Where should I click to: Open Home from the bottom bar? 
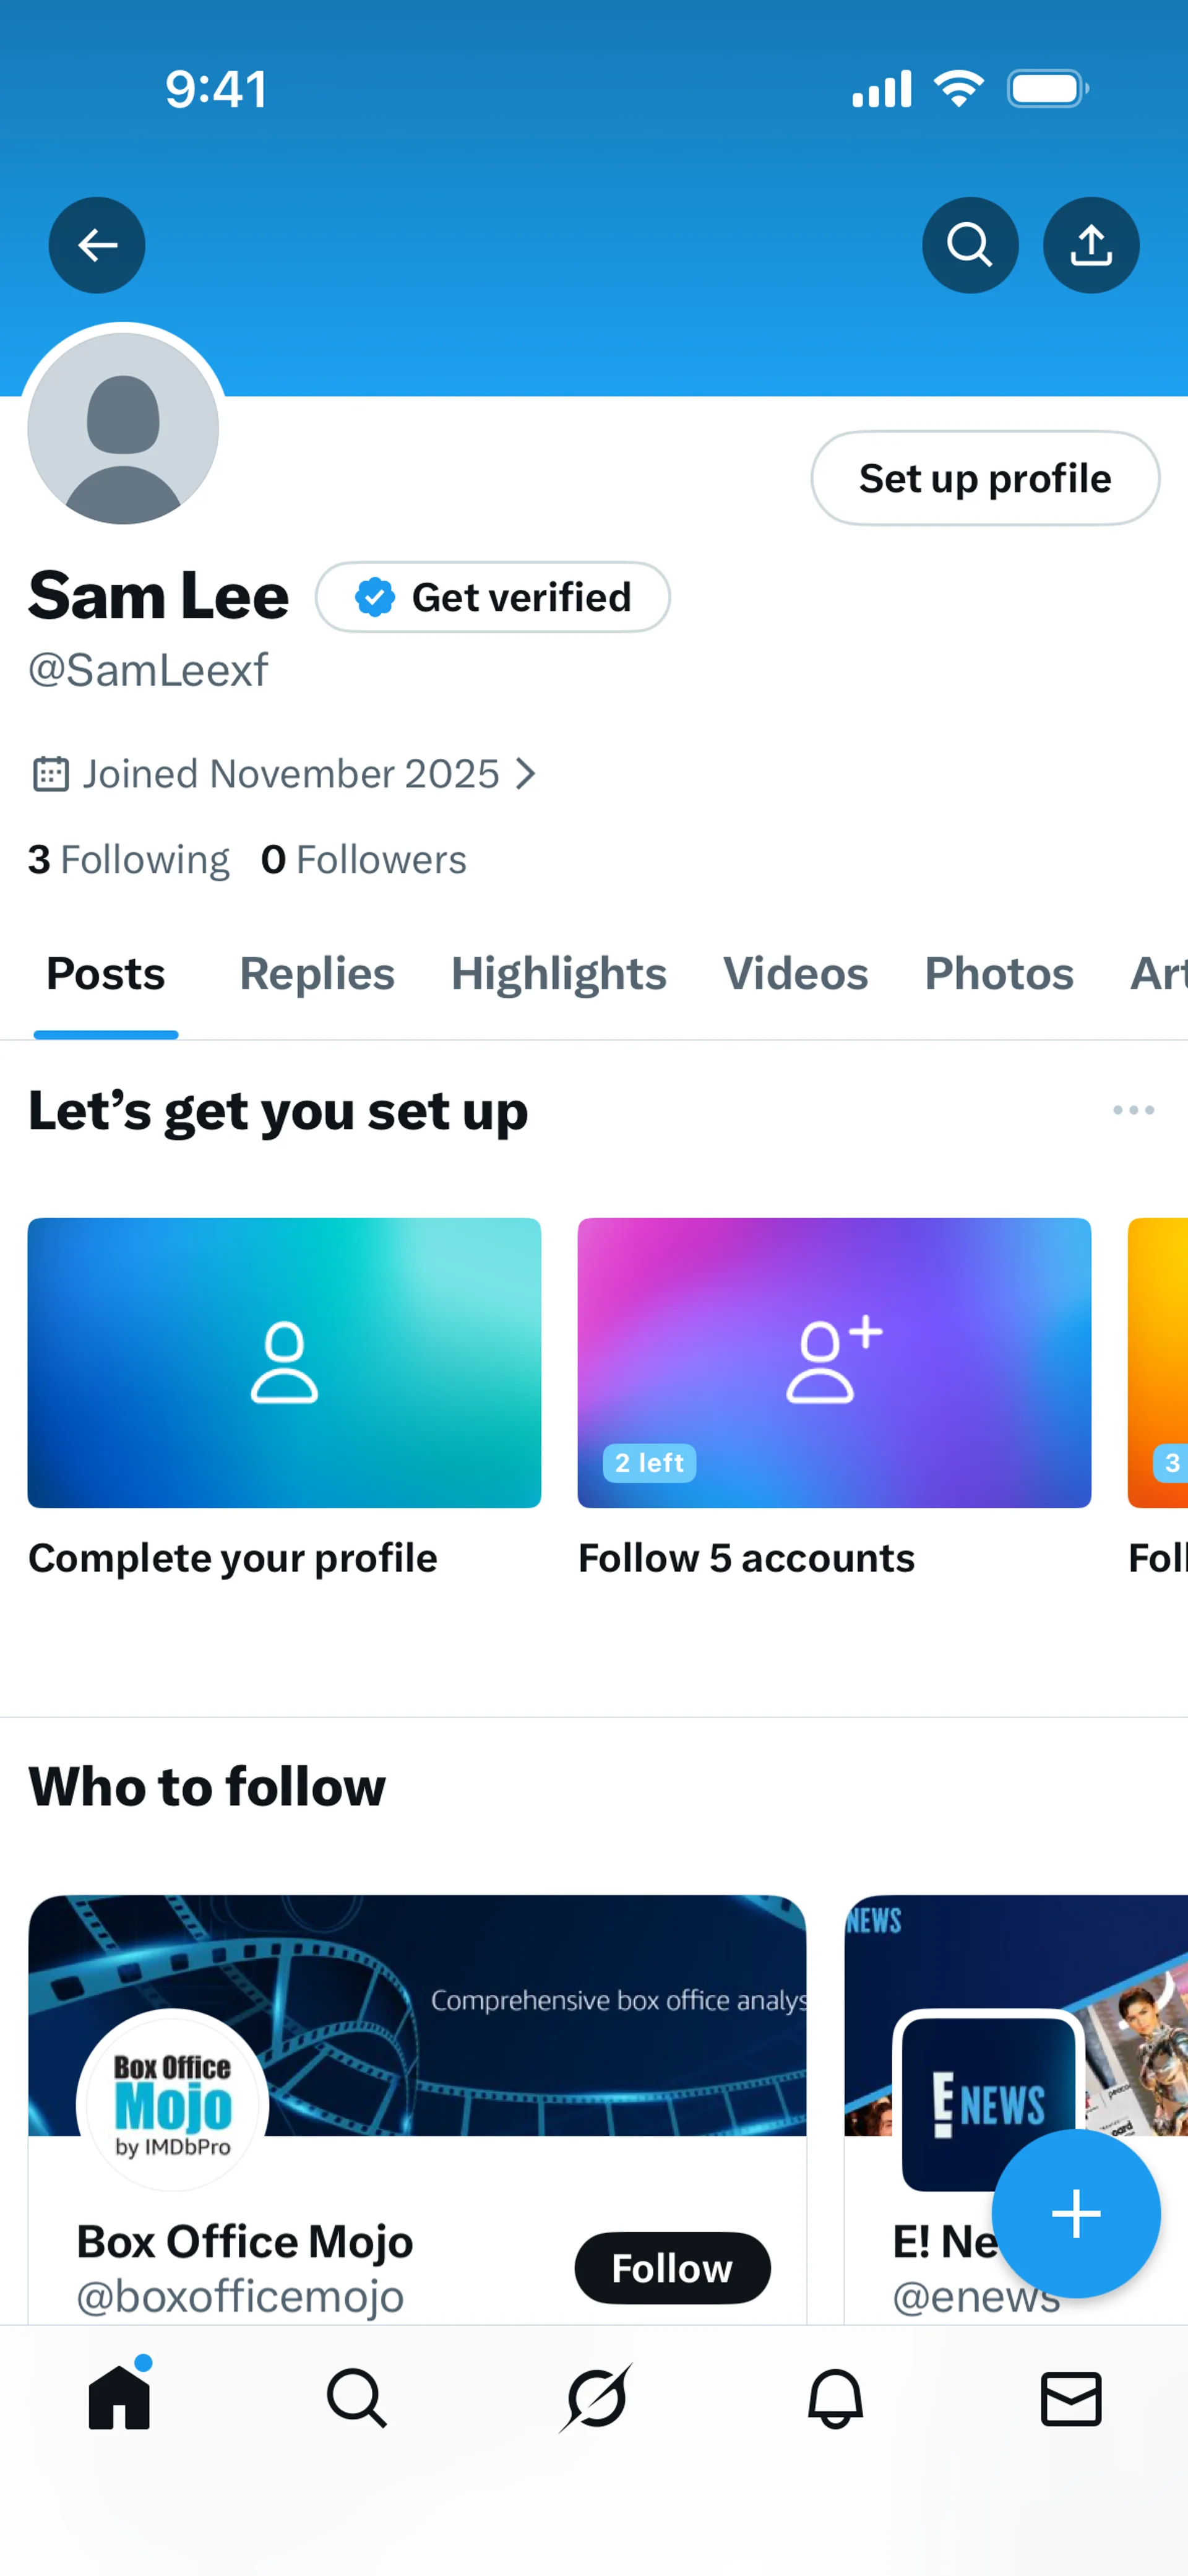[119, 2398]
